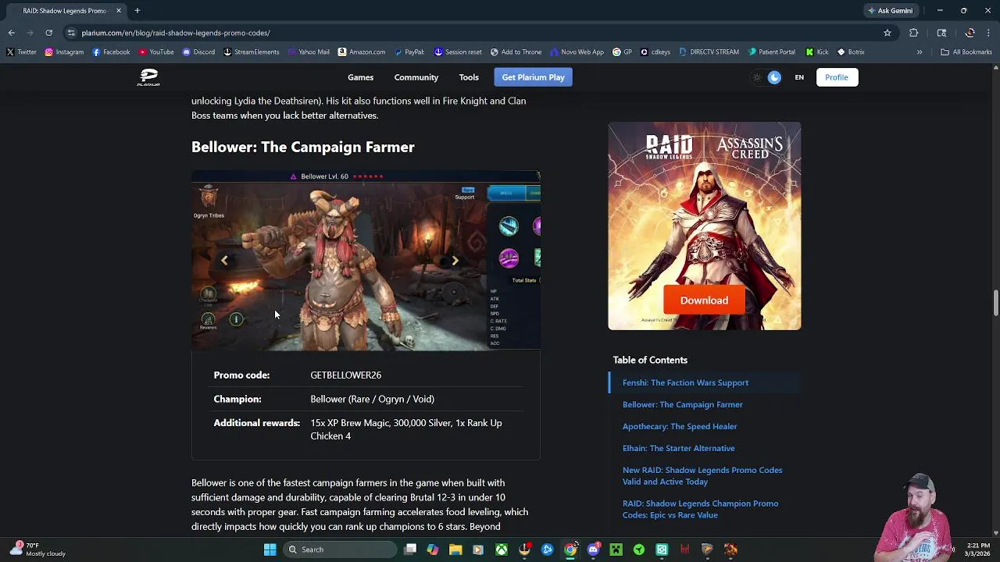Open the YouTube bookmark
Screen dimensions: 1000x562
(x=155, y=52)
